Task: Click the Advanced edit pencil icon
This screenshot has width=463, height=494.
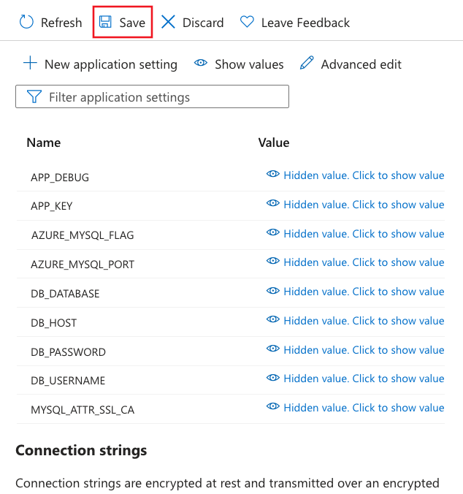Action: (307, 64)
